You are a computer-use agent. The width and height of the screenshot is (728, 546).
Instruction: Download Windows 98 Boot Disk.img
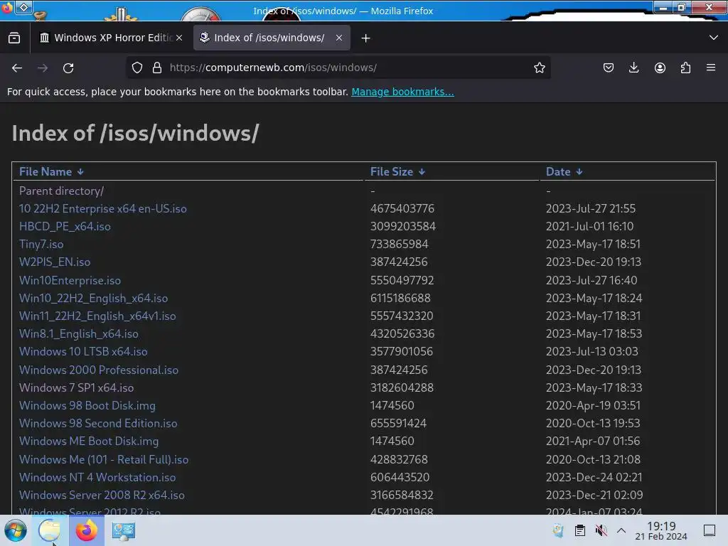click(x=87, y=405)
